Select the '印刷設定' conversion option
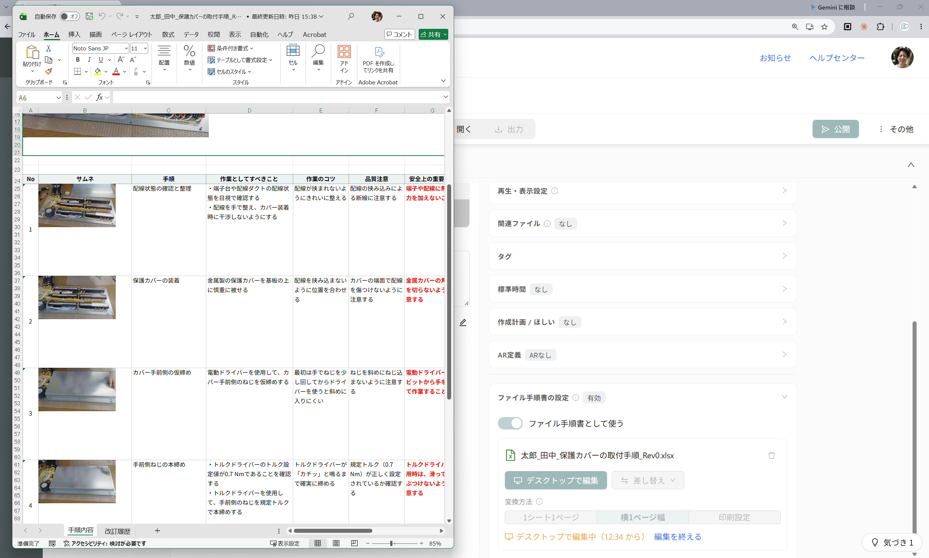This screenshot has height=558, width=929. [x=734, y=517]
